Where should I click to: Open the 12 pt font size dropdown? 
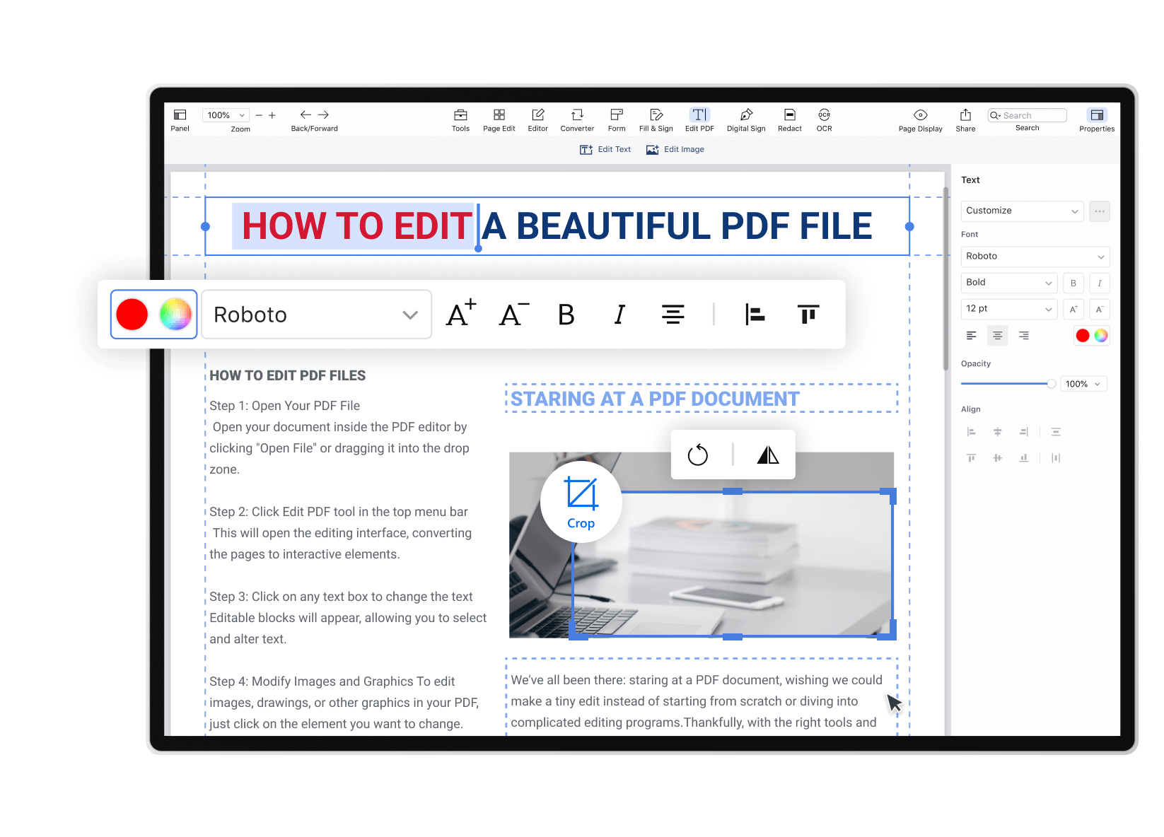(x=1009, y=309)
